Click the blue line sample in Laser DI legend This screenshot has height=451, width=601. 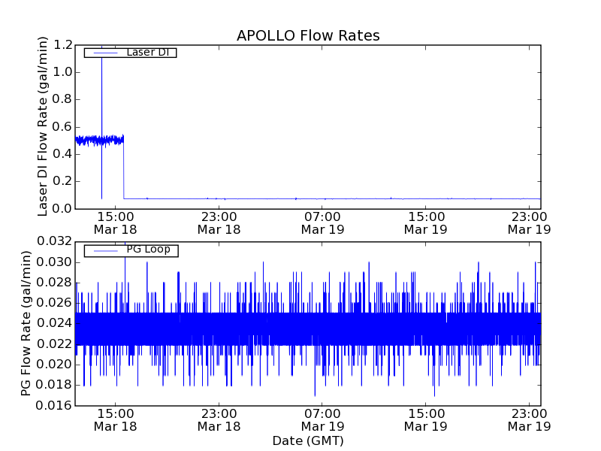point(104,53)
